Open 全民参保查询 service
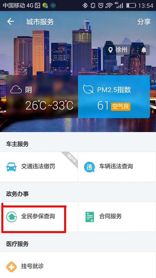 (39, 216)
